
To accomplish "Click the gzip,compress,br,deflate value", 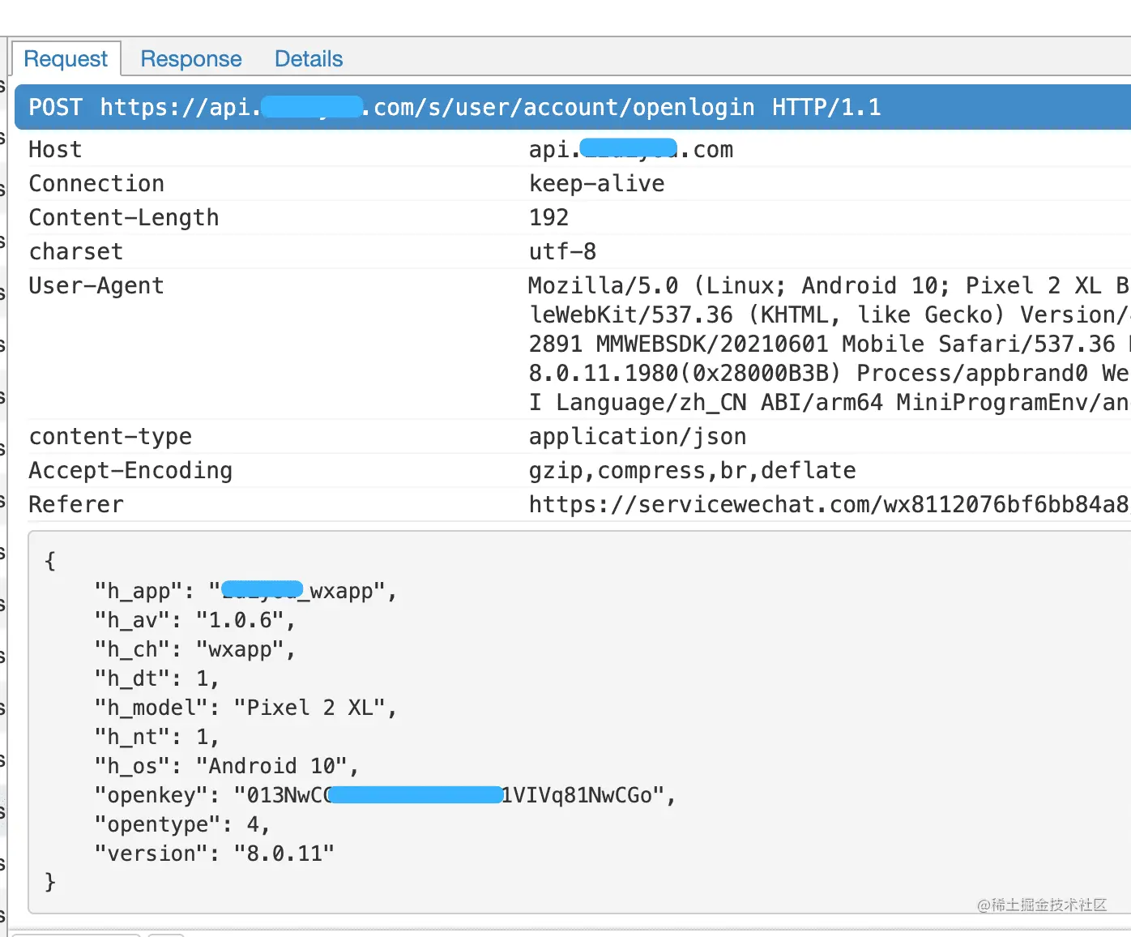I will tap(692, 471).
